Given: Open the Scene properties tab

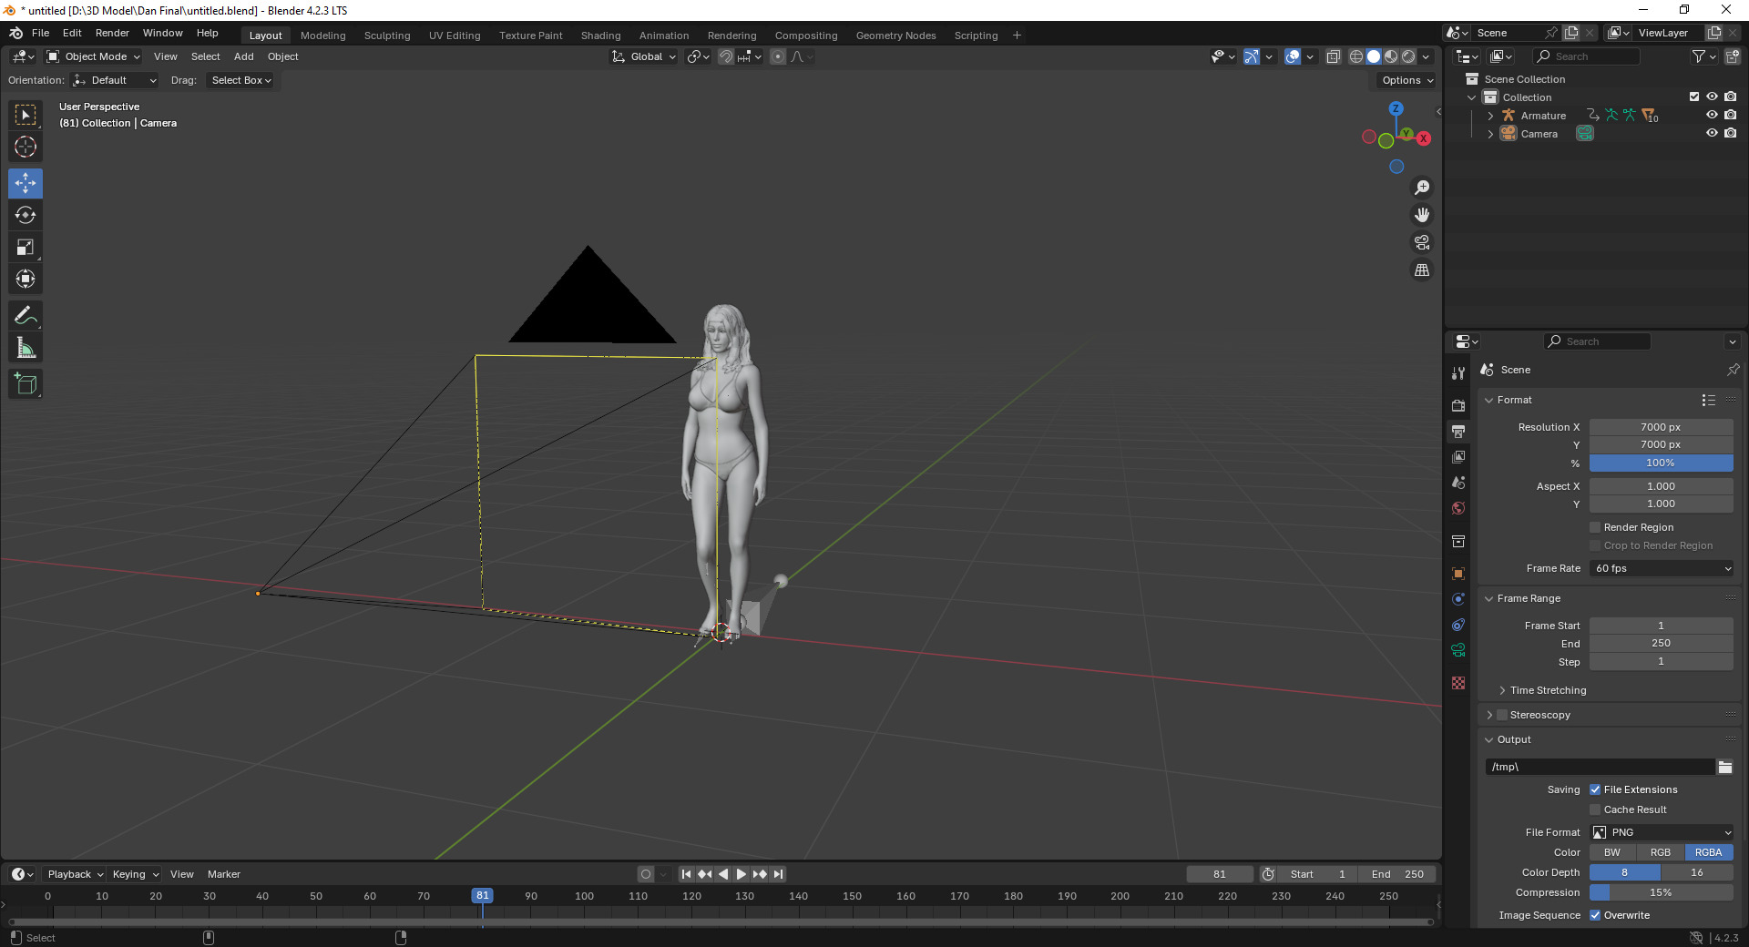Looking at the screenshot, I should click(1458, 483).
